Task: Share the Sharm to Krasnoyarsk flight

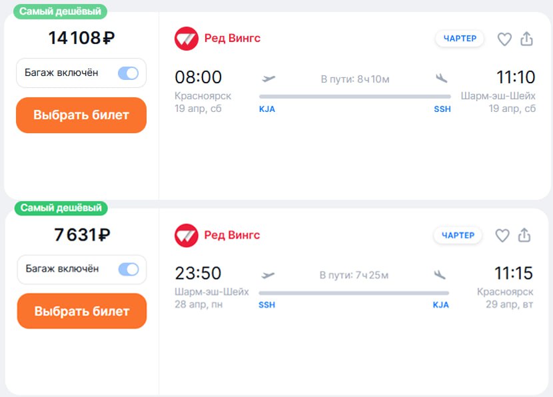Action: pos(524,235)
